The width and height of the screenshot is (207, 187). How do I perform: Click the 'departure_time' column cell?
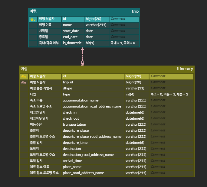coord(93,143)
